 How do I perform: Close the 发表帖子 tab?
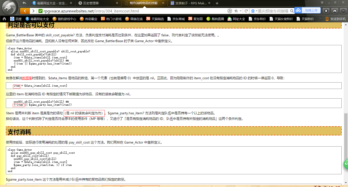[209, 3]
